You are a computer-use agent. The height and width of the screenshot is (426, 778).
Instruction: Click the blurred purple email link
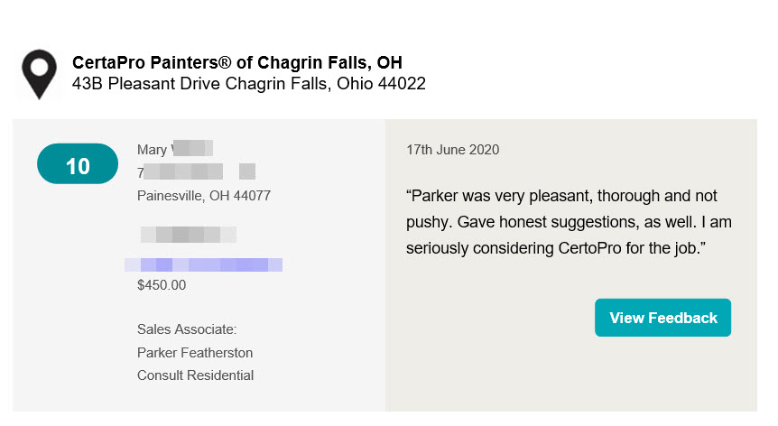tap(203, 264)
